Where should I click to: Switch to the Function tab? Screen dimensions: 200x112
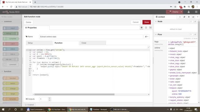tap(66, 43)
